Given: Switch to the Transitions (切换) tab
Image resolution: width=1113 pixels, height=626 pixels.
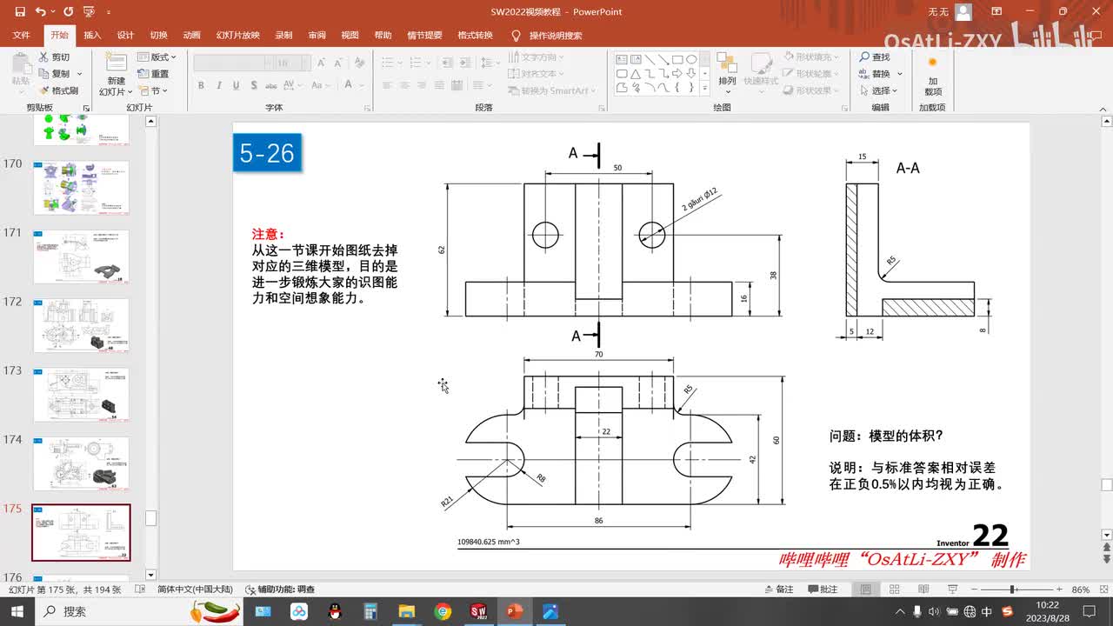Looking at the screenshot, I should [x=158, y=36].
